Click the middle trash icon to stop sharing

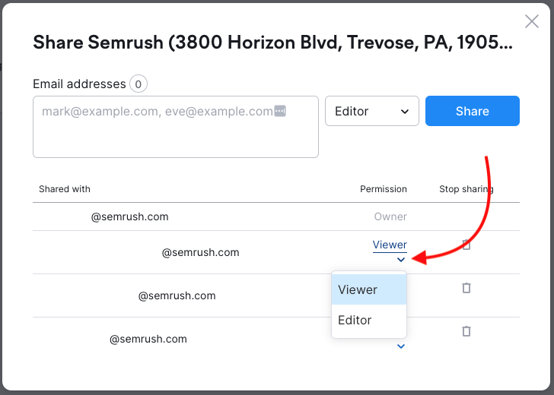(466, 288)
